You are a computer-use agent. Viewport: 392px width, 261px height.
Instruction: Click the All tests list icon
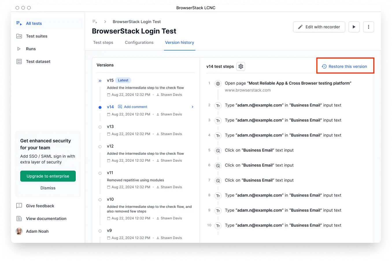19,23
